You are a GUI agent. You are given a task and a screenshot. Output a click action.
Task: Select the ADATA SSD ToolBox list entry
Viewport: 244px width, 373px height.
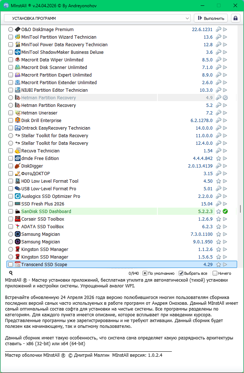coord(42,227)
